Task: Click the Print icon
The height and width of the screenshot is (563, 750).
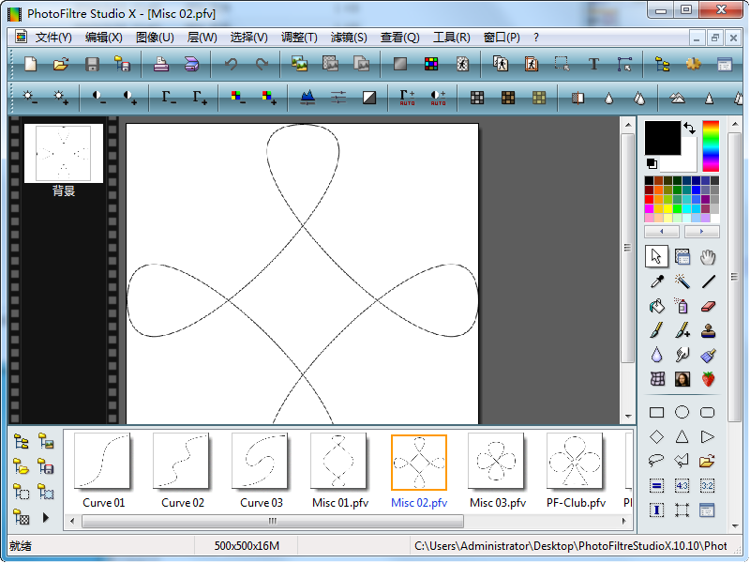Action: [160, 64]
